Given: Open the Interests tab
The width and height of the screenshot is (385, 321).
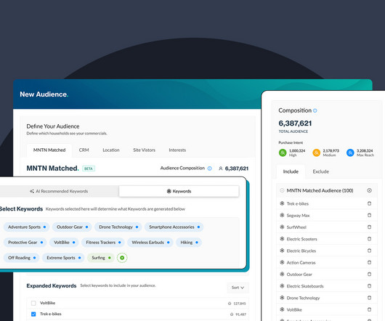Looking at the screenshot, I should [177, 150].
